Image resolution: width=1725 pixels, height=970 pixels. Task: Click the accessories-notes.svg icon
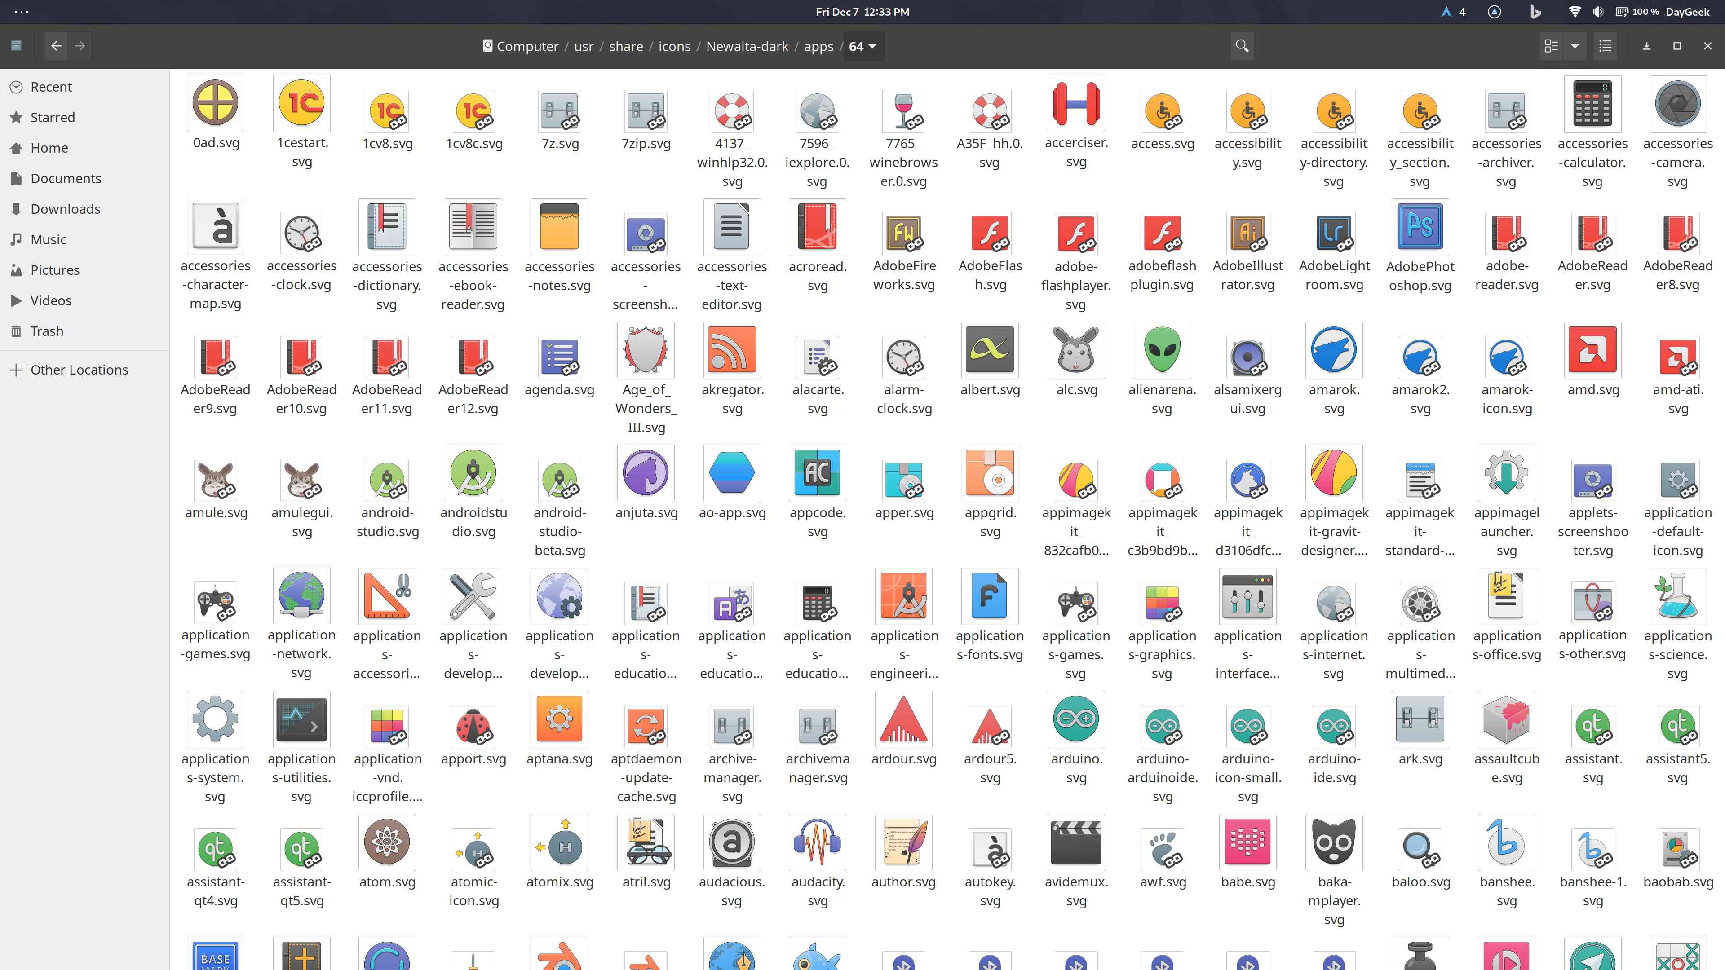pos(559,226)
